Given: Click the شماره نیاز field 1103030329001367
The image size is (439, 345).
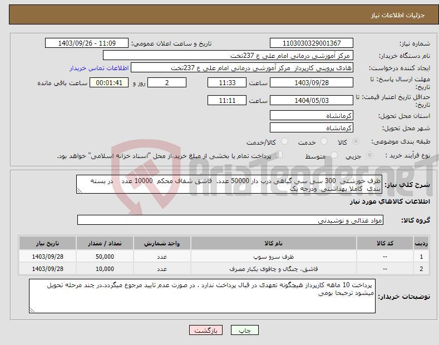Looking at the screenshot, I should [312, 43].
